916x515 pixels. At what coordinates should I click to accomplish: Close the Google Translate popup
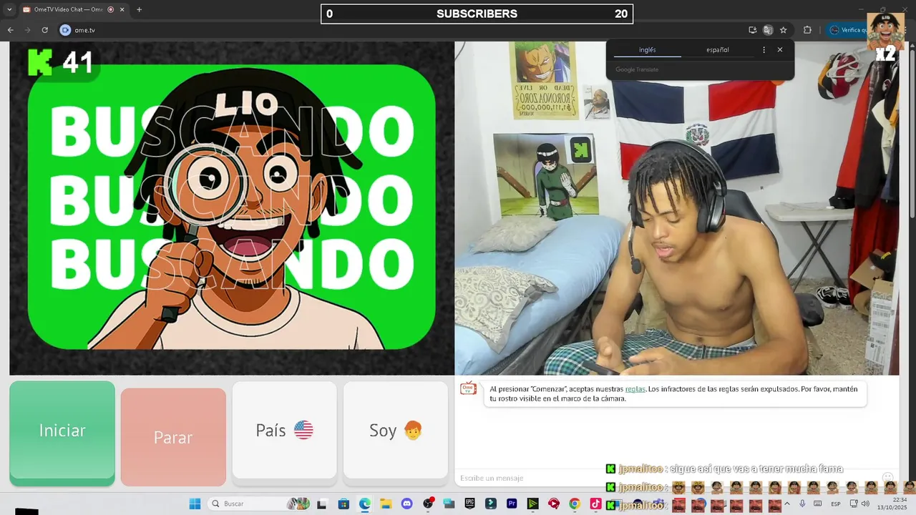(x=780, y=50)
